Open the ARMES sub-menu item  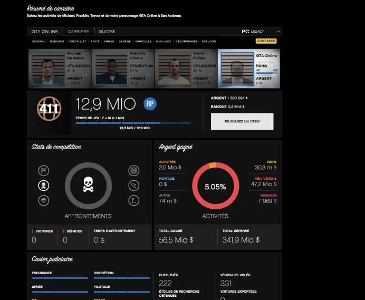pyautogui.click(x=109, y=42)
